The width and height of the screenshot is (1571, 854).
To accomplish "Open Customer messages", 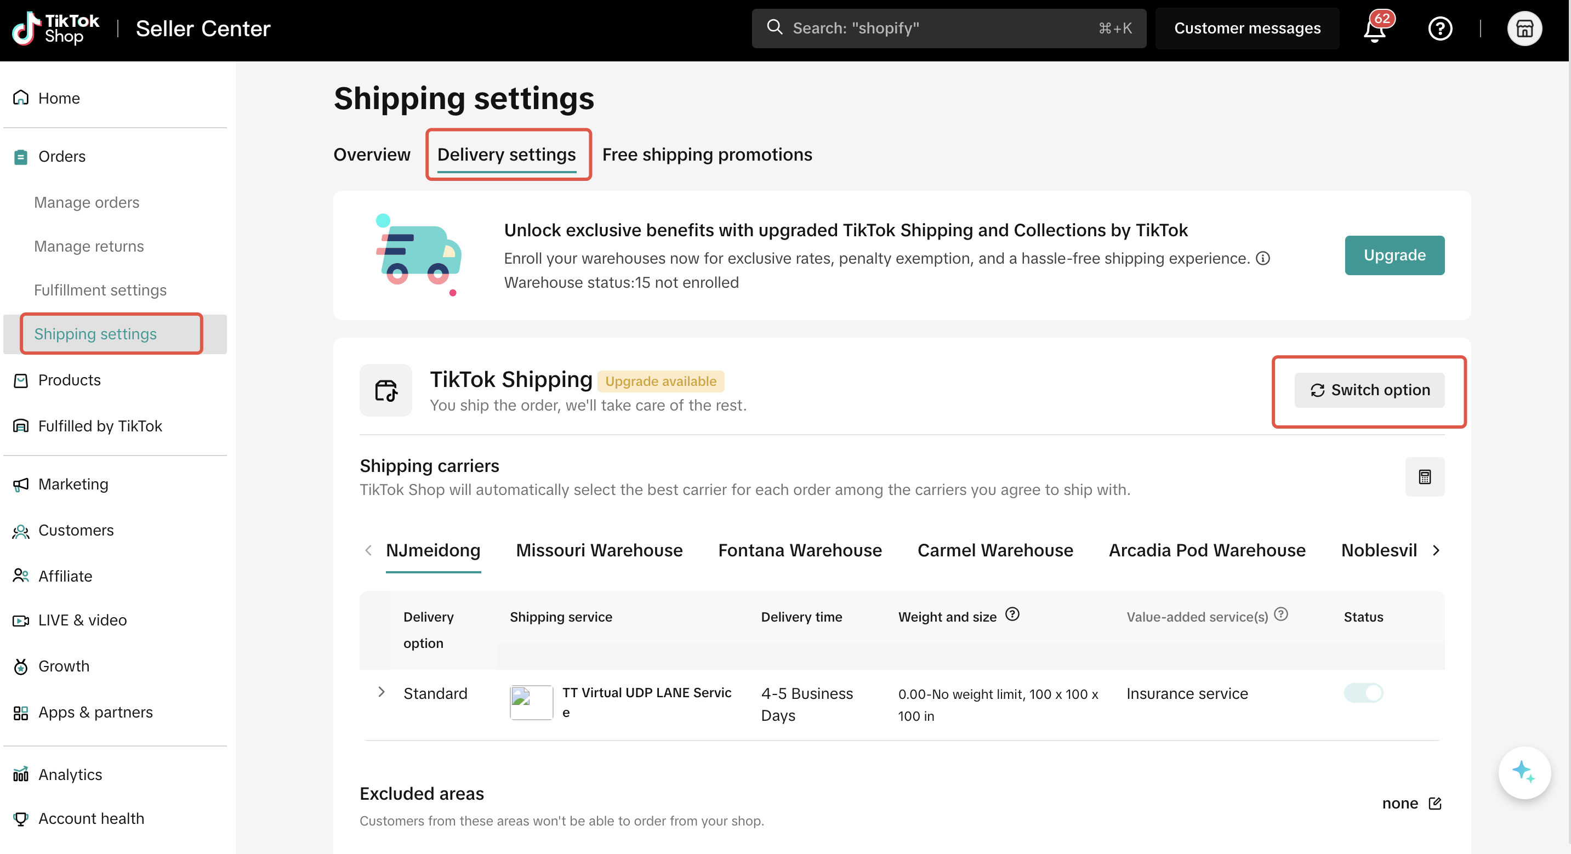I will click(x=1247, y=29).
